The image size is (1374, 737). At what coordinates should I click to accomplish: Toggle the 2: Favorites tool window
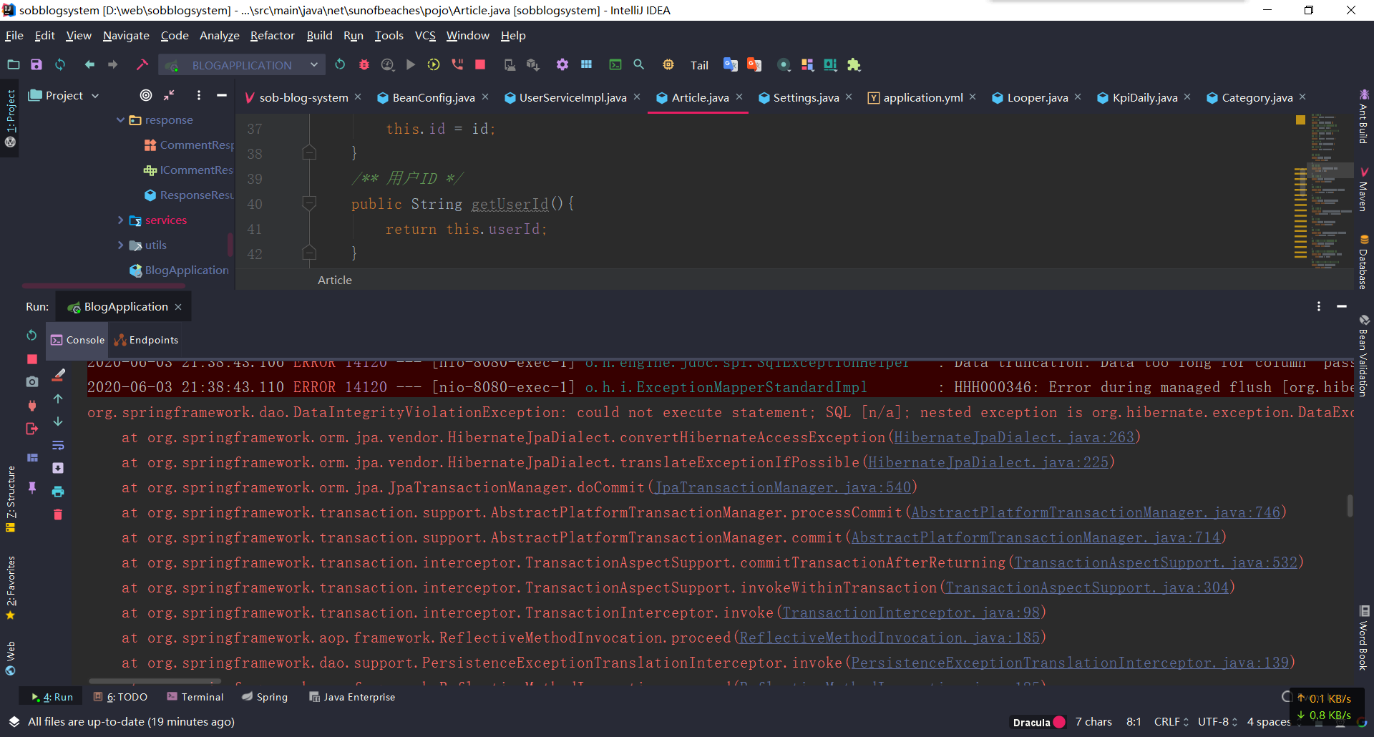[10, 587]
